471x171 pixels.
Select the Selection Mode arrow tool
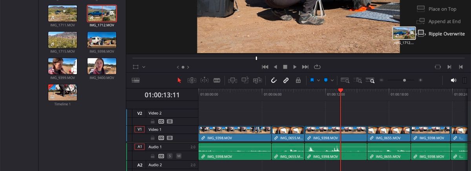tap(179, 80)
